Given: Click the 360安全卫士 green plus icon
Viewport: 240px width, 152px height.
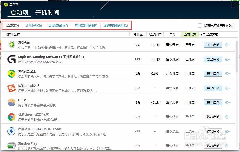Looking at the screenshot, I should [12, 74].
